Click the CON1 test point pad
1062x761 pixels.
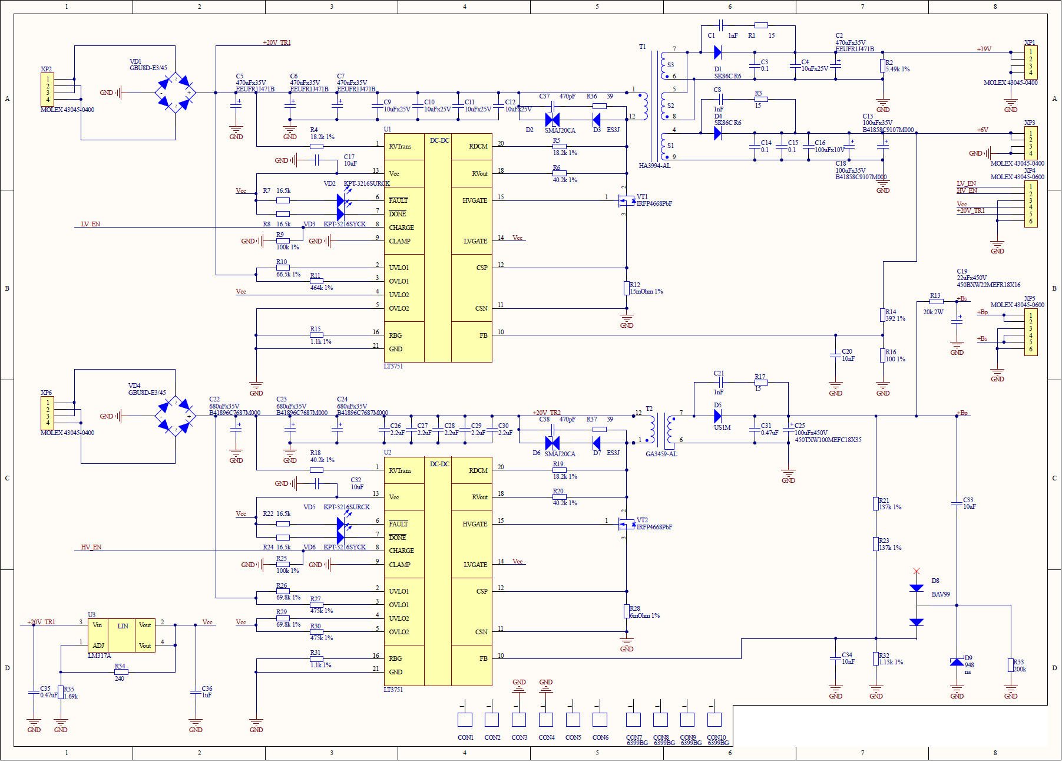pyautogui.click(x=465, y=720)
